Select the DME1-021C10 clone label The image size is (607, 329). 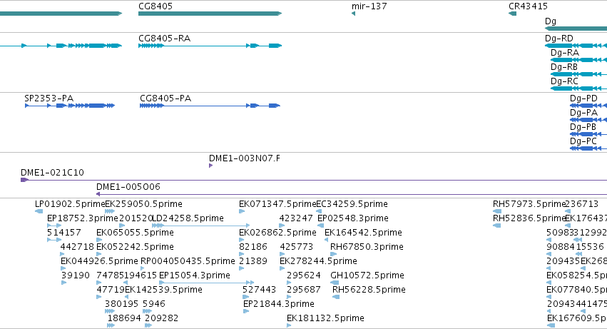pyautogui.click(x=52, y=173)
